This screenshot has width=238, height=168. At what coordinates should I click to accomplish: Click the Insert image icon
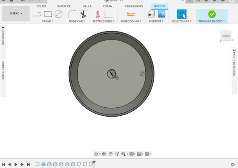tap(162, 14)
